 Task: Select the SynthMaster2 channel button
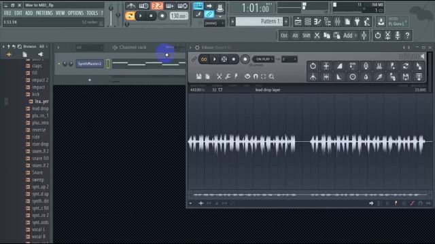pyautogui.click(x=89, y=64)
